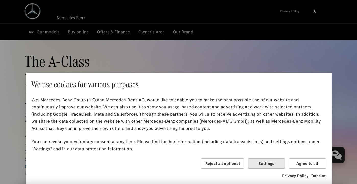Click the Mercedes-Benz three-pointed star logo
Viewport: 357px width, 184px height.
click(x=32, y=11)
